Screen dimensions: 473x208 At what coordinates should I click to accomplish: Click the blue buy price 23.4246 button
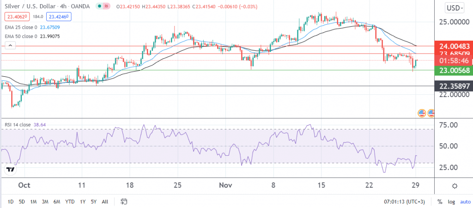tap(59, 17)
